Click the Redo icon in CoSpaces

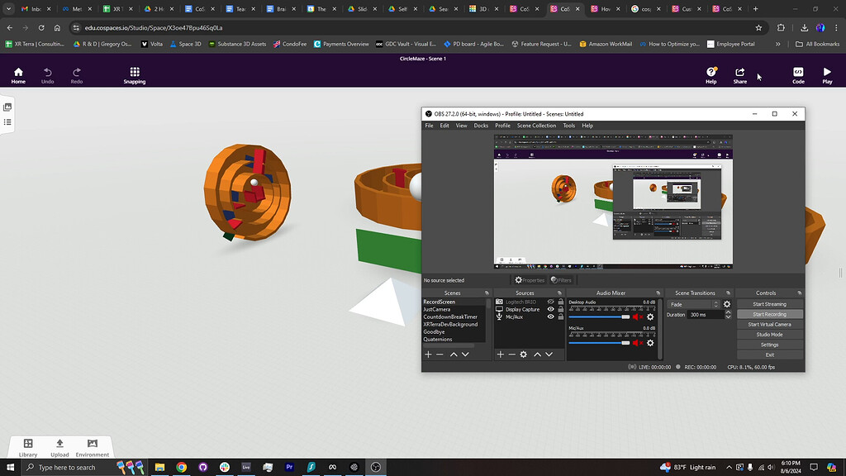[77, 74]
